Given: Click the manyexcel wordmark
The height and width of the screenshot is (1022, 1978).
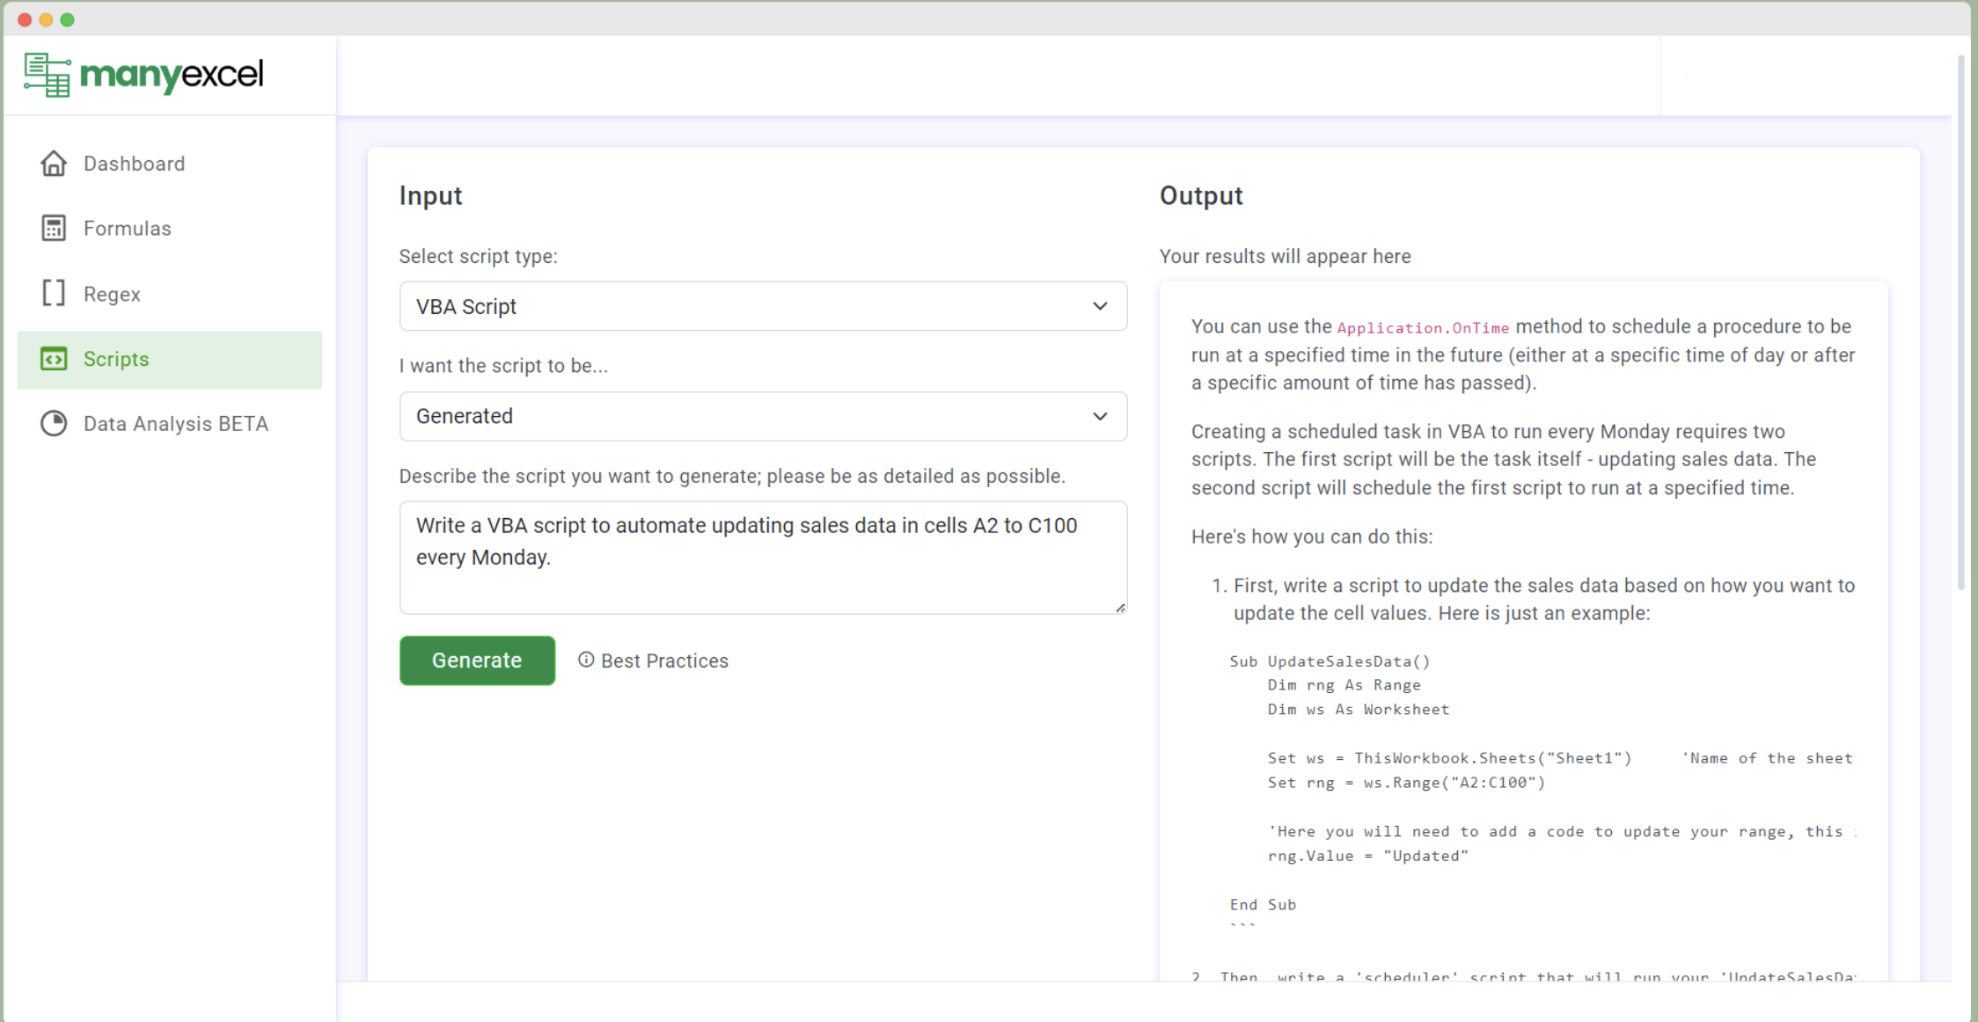Looking at the screenshot, I should point(172,75).
